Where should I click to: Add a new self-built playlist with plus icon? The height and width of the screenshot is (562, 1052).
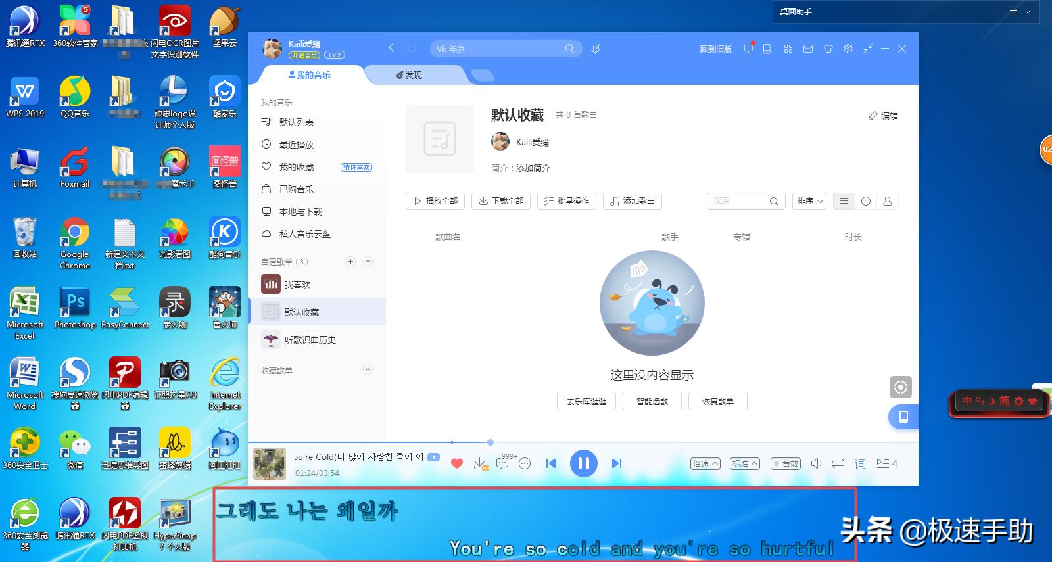(x=350, y=262)
